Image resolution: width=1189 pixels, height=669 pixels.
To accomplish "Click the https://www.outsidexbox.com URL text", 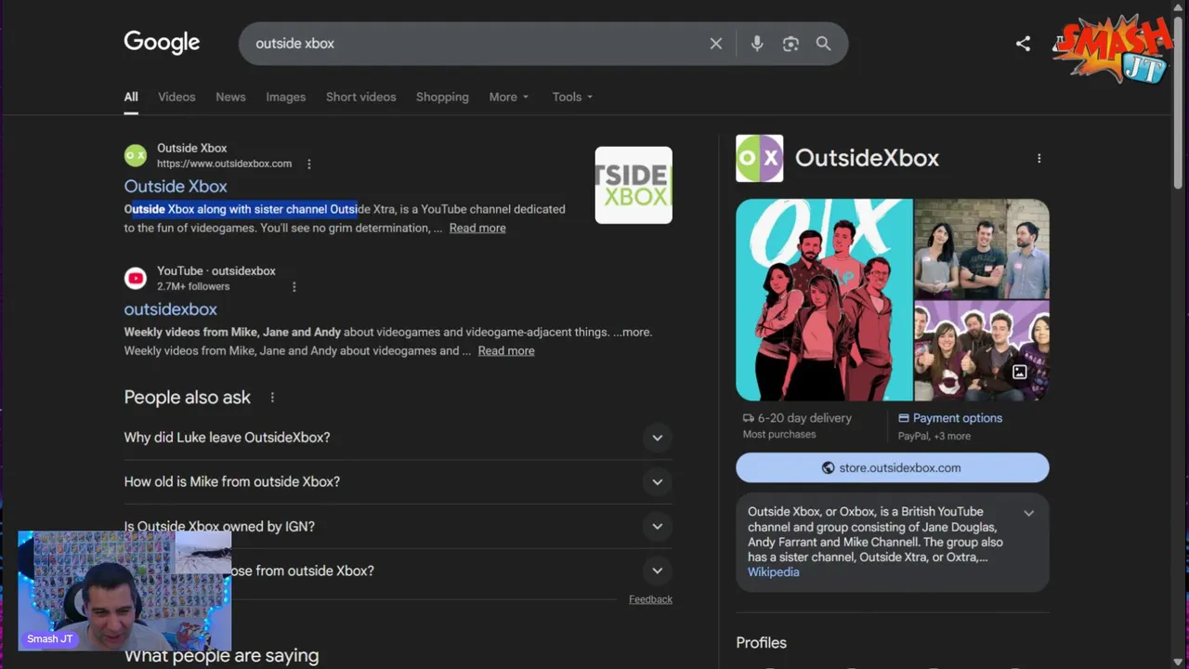I will click(224, 164).
